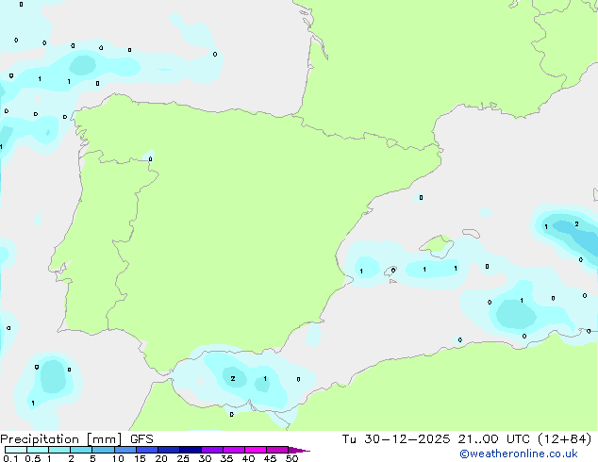This screenshot has width=598, height=462.
Task: Click the 5–10 mm light blue swatch
Action: [103, 450]
